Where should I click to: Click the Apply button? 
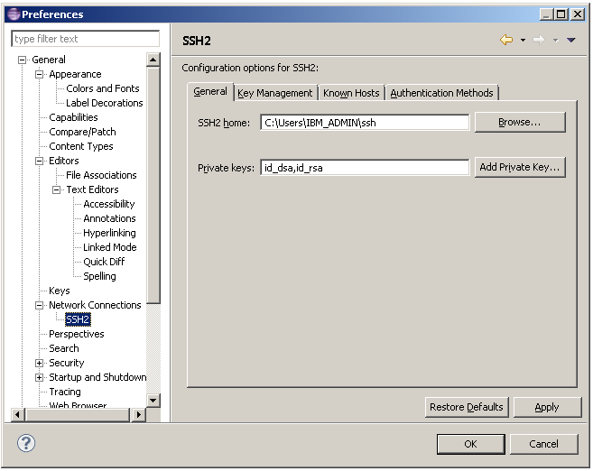(546, 407)
